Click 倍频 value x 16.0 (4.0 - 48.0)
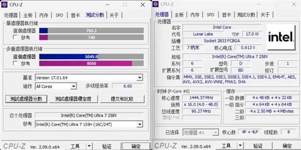Viewport: 301px width, 150px height. [201, 105]
